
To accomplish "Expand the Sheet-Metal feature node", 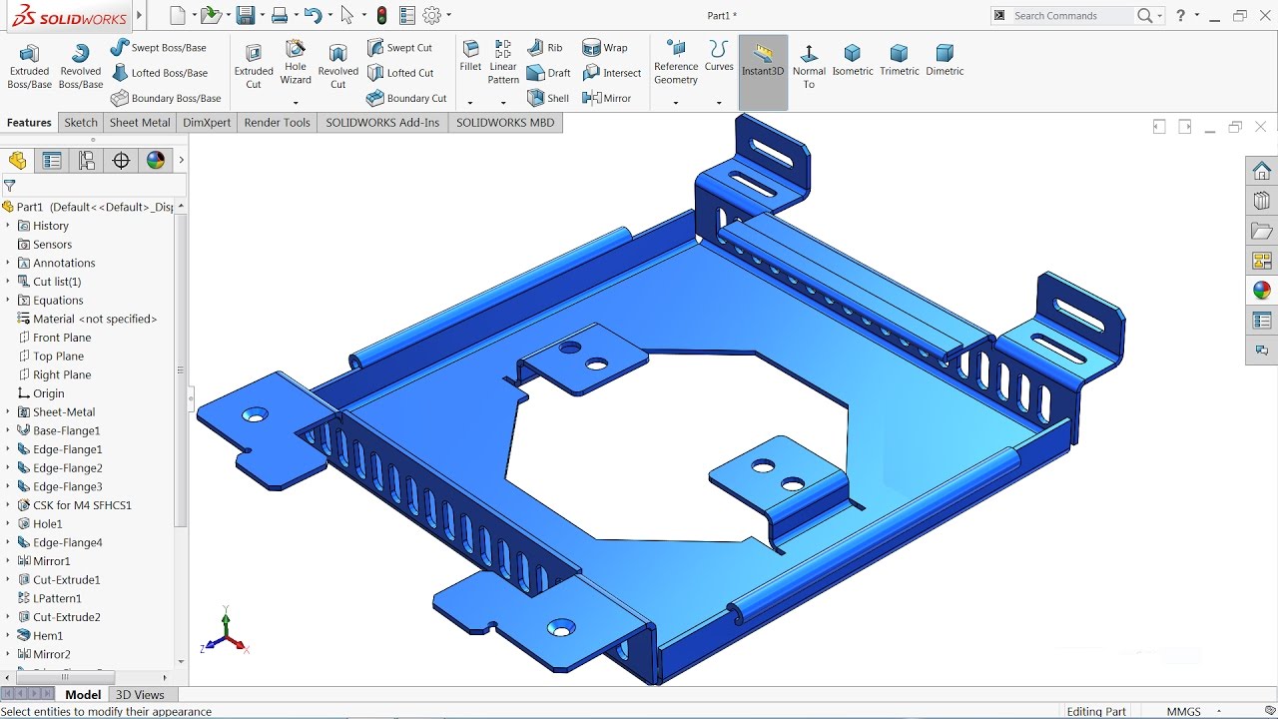I will click(x=10, y=411).
